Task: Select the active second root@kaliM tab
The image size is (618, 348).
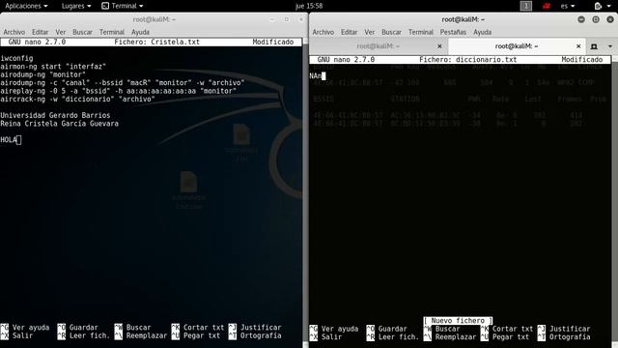Action: [517, 46]
